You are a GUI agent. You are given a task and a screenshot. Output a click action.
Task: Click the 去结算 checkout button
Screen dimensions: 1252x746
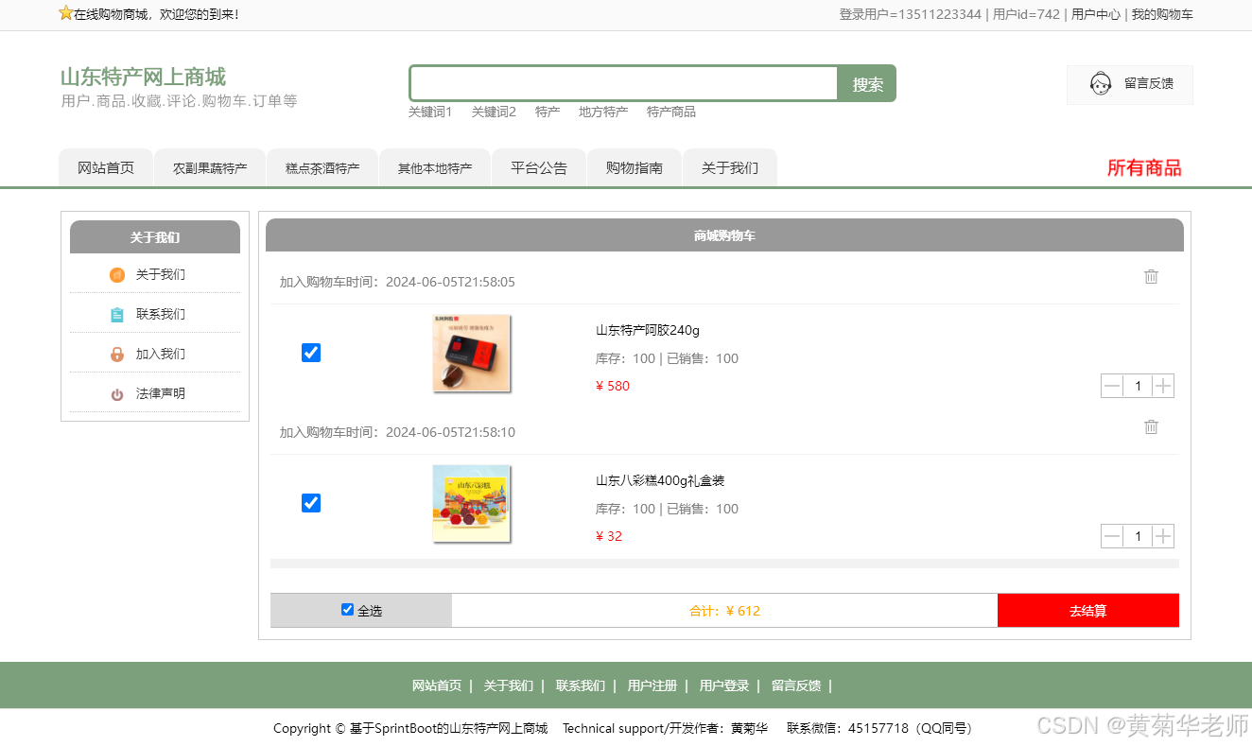tap(1087, 610)
